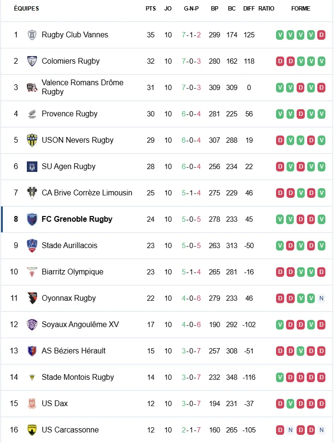The height and width of the screenshot is (443, 334).
Task: Click the USON Nevers Rugby logo
Action: pos(32,140)
